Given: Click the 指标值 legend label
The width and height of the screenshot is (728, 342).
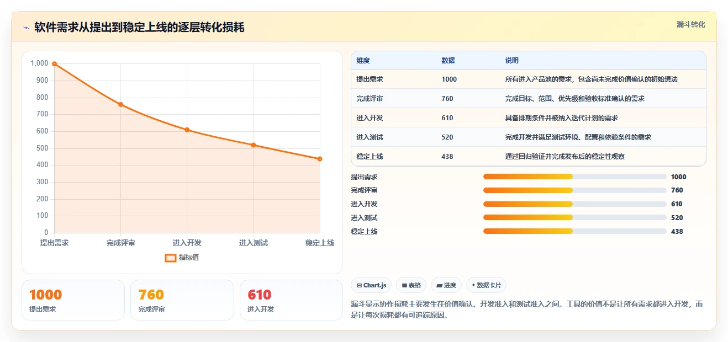Looking at the screenshot, I should click(189, 258).
